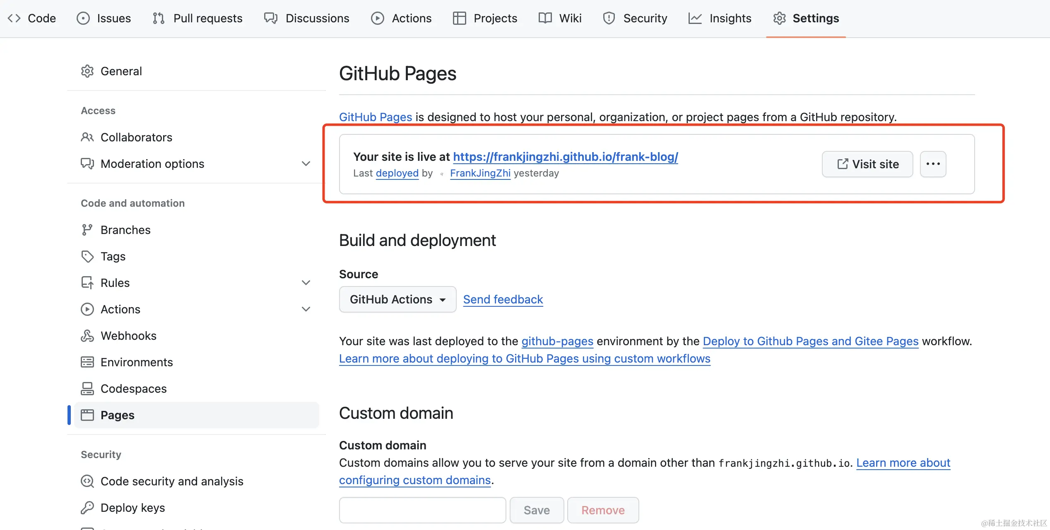Click the Tags icon in sidebar
1050x530 pixels.
(87, 256)
